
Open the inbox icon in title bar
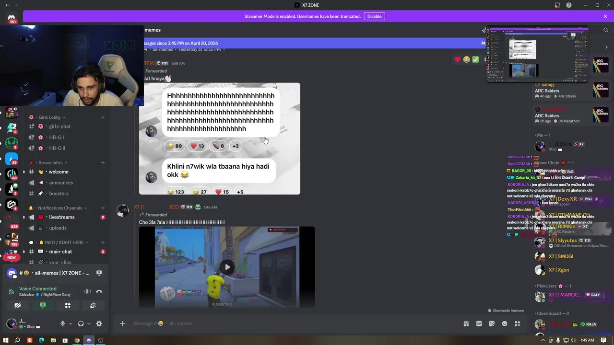tap(557, 5)
